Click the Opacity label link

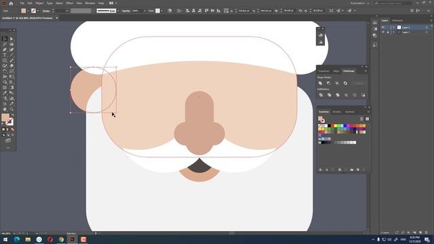(x=126, y=11)
